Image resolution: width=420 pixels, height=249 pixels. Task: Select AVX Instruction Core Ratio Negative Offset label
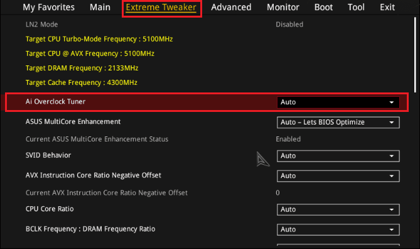[93, 175]
